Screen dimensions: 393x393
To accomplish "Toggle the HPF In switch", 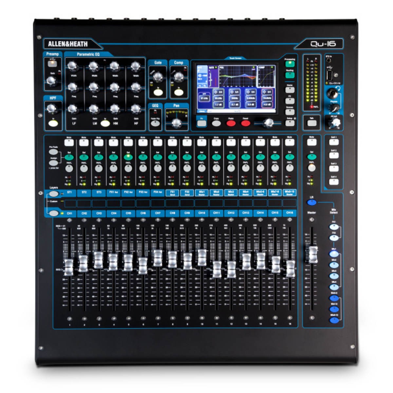I will click(53, 124).
